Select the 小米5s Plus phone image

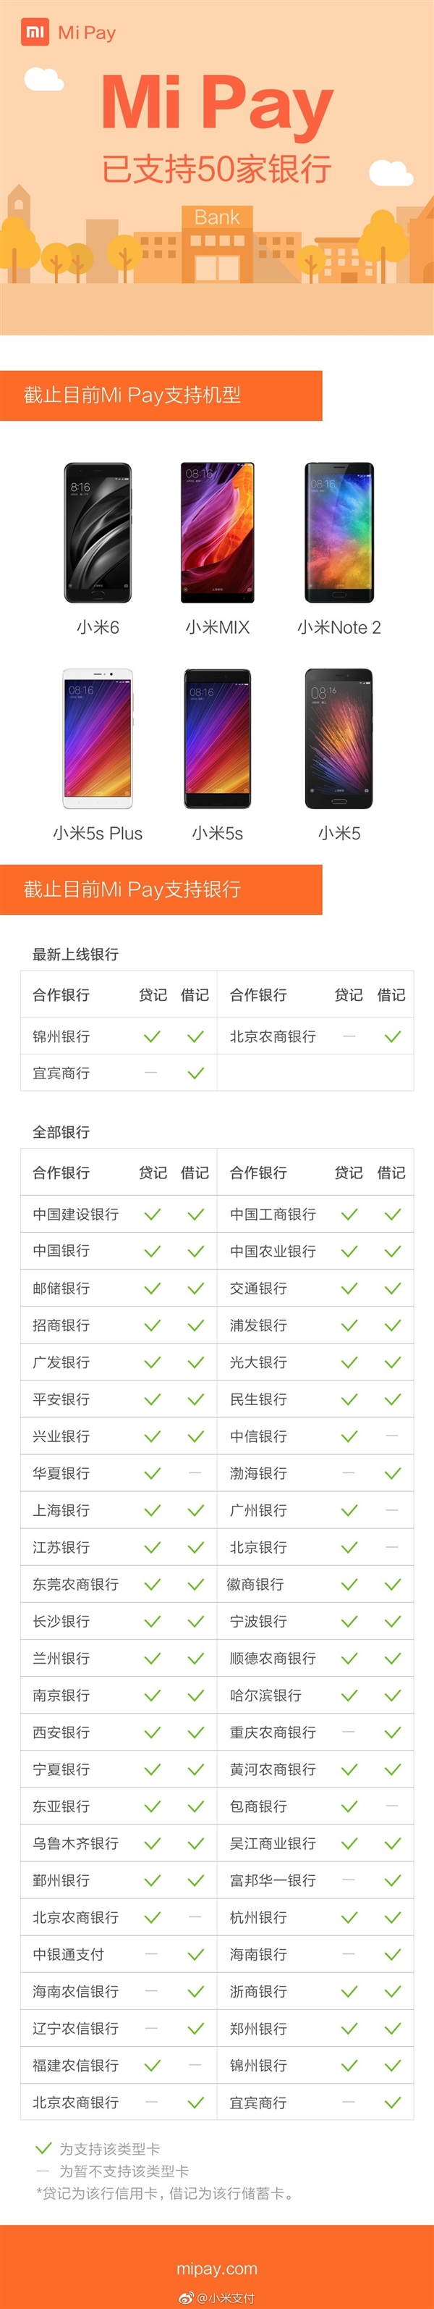click(98, 739)
